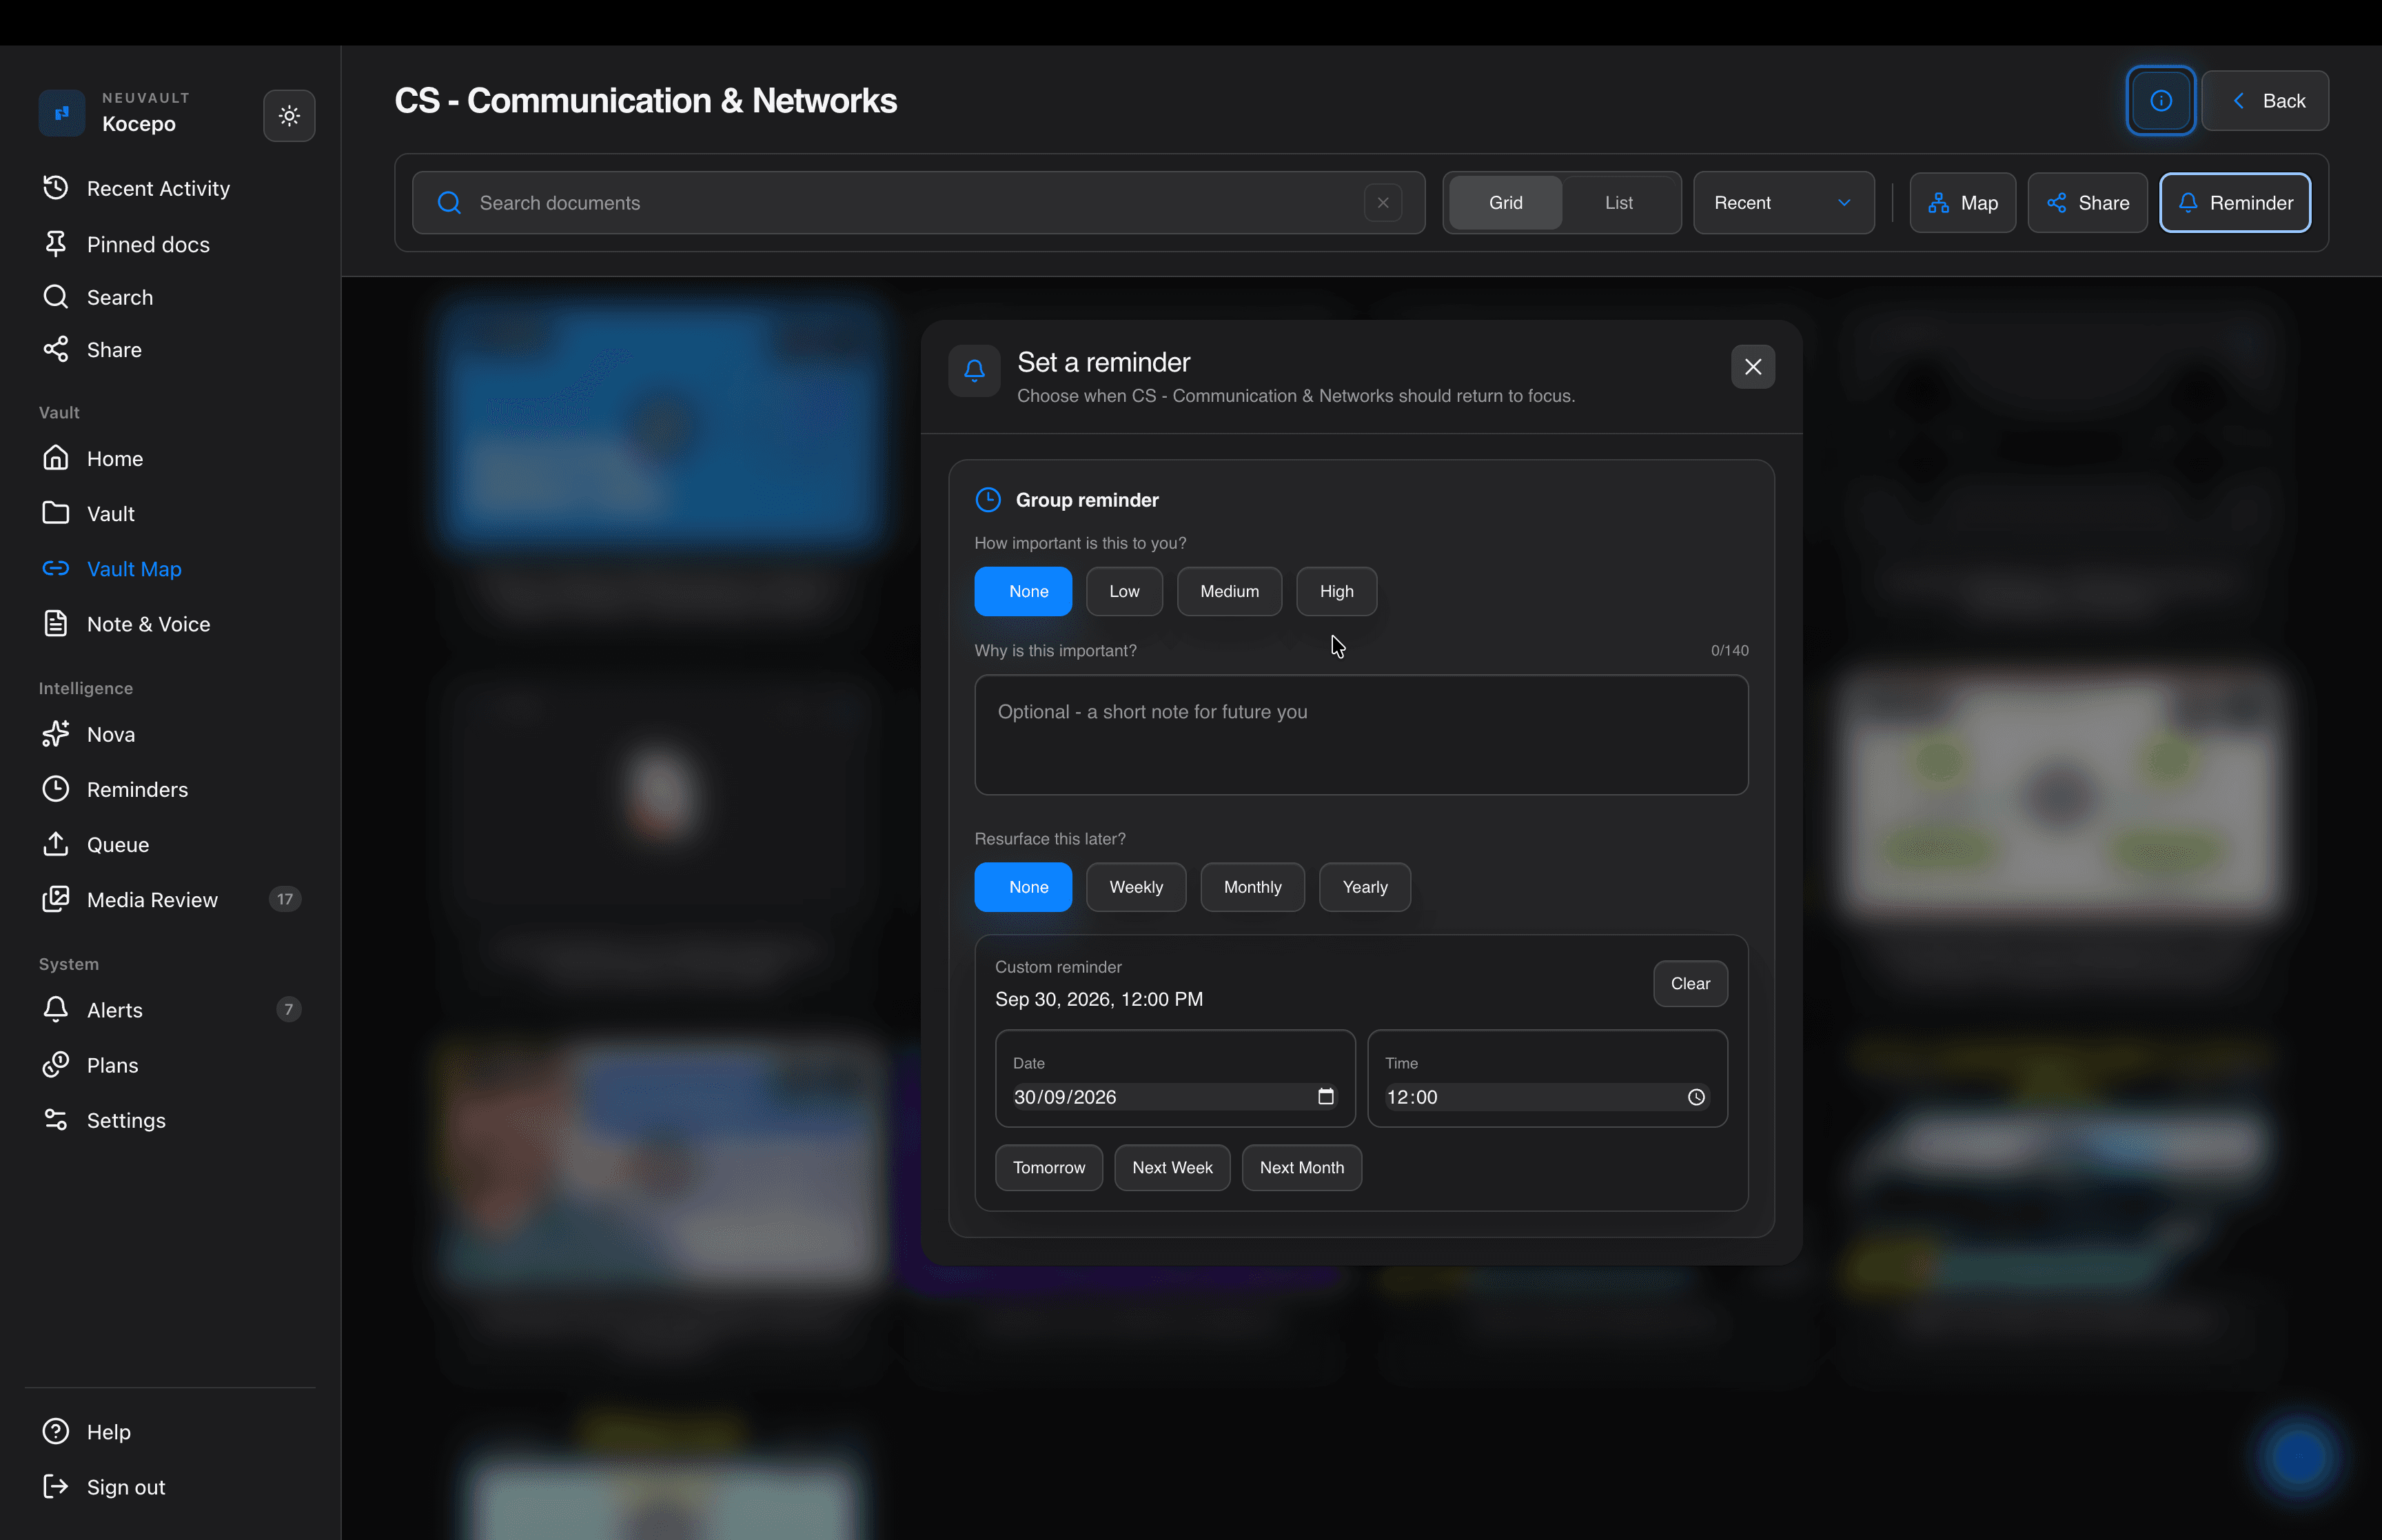This screenshot has width=2382, height=1540.
Task: Open the calendar picker icon in Date field
Action: click(x=1325, y=1097)
